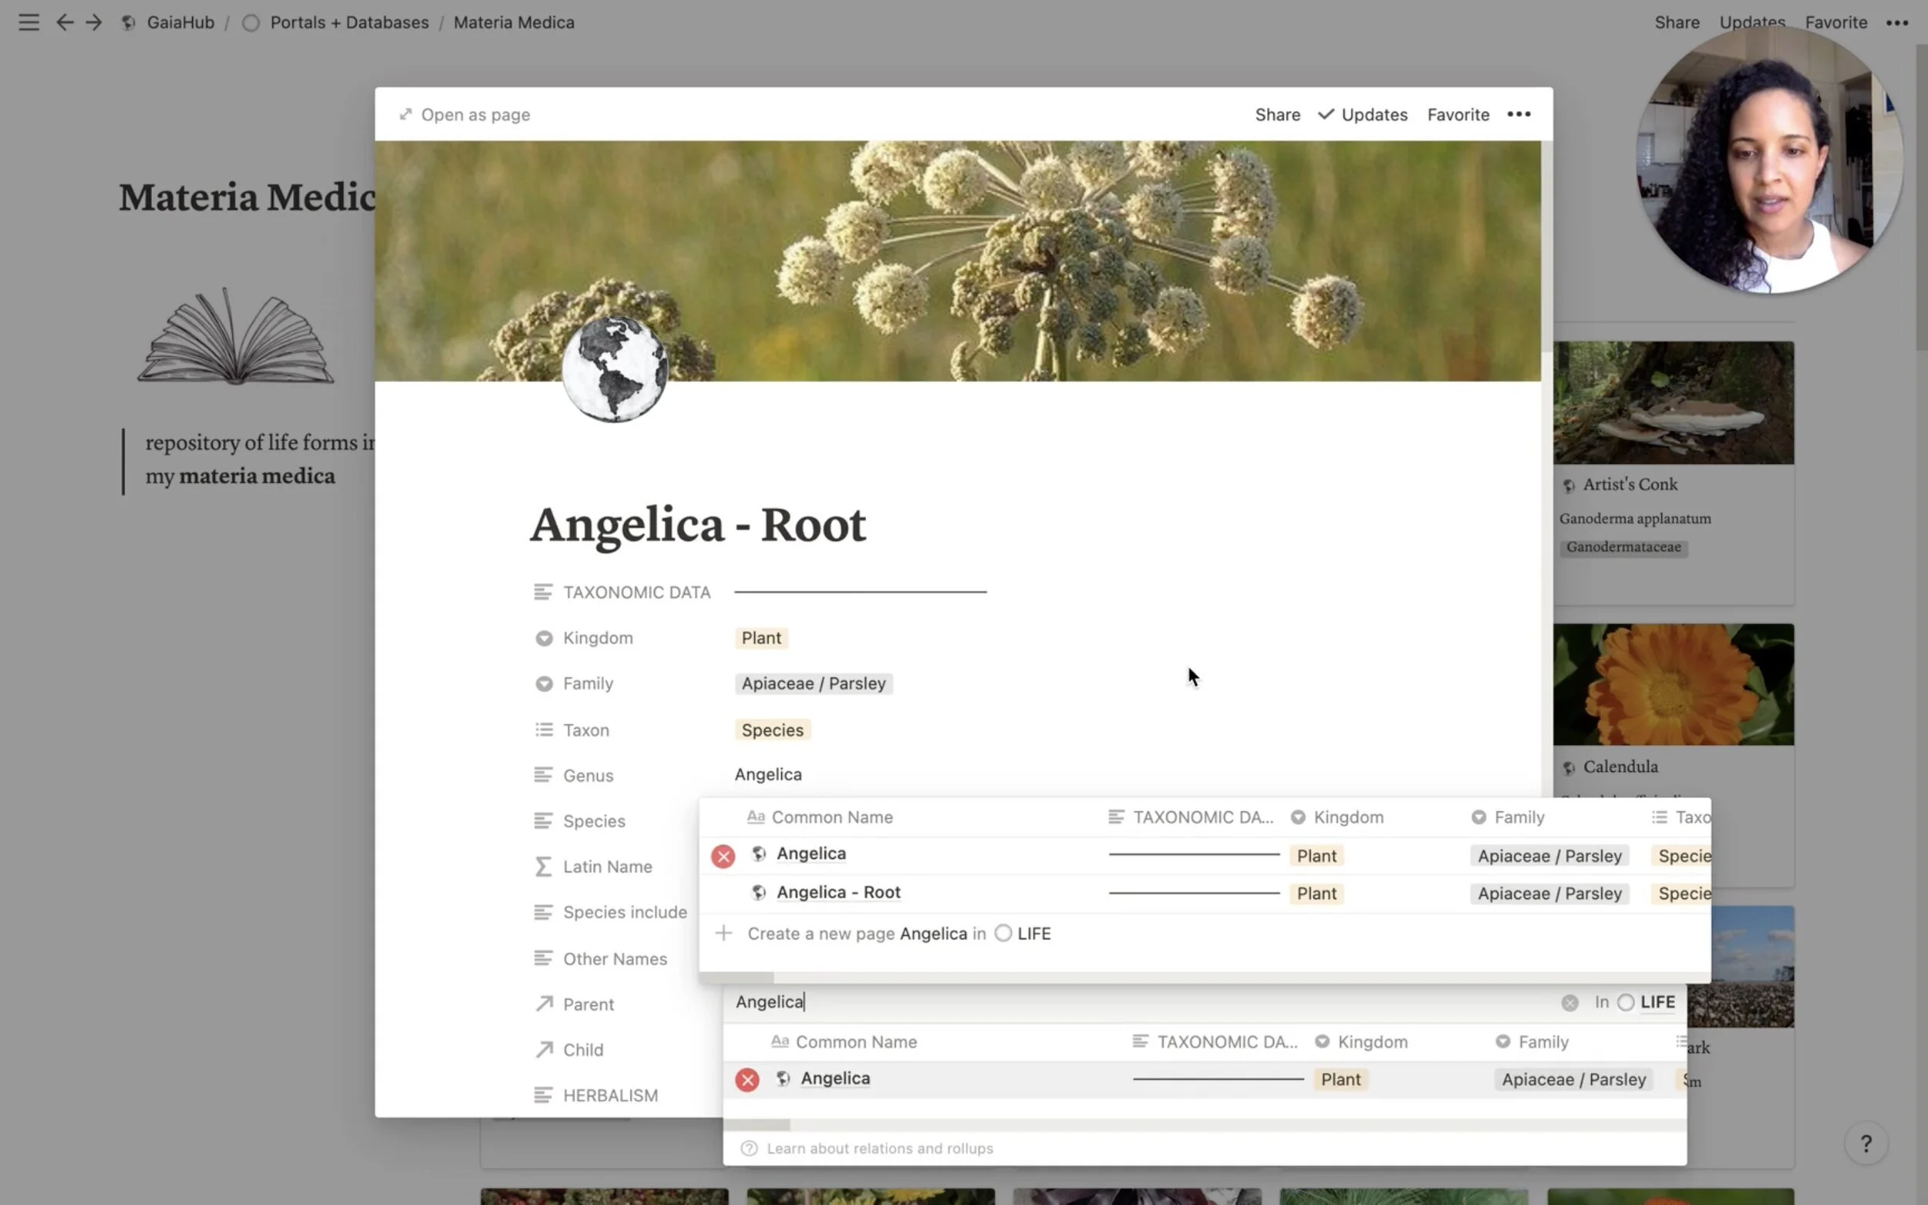Viewport: 1928px width, 1205px height.
Task: Click the Open as page expand icon
Action: click(x=406, y=114)
